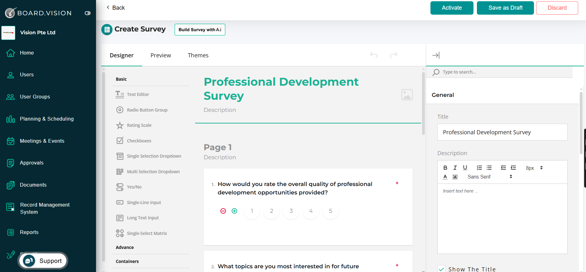Select the Basic toolbox category
Image resolution: width=586 pixels, height=272 pixels.
coord(121,79)
